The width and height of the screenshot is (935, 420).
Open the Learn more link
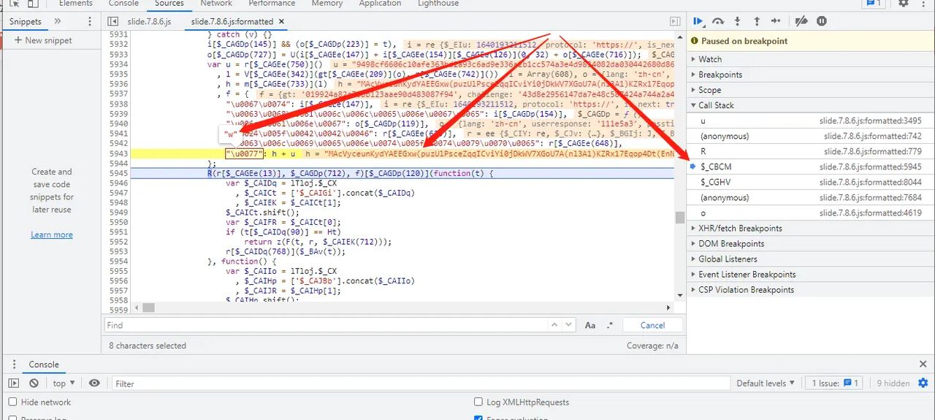[51, 234]
